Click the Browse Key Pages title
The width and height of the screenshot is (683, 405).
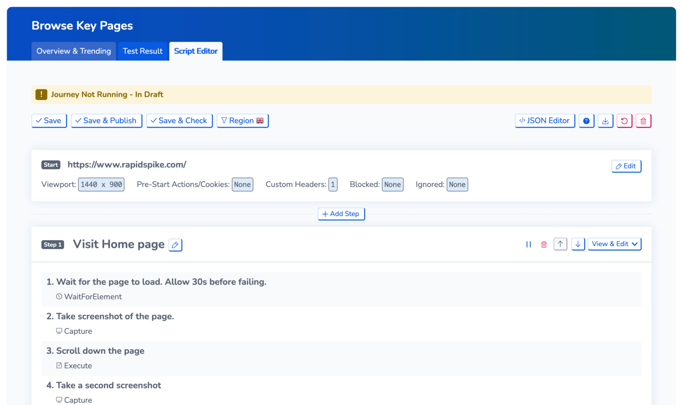[82, 26]
